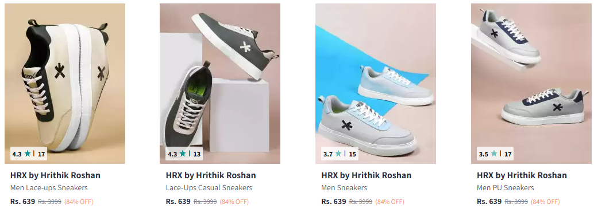Open the Men PU Sneakers product title

point(506,188)
